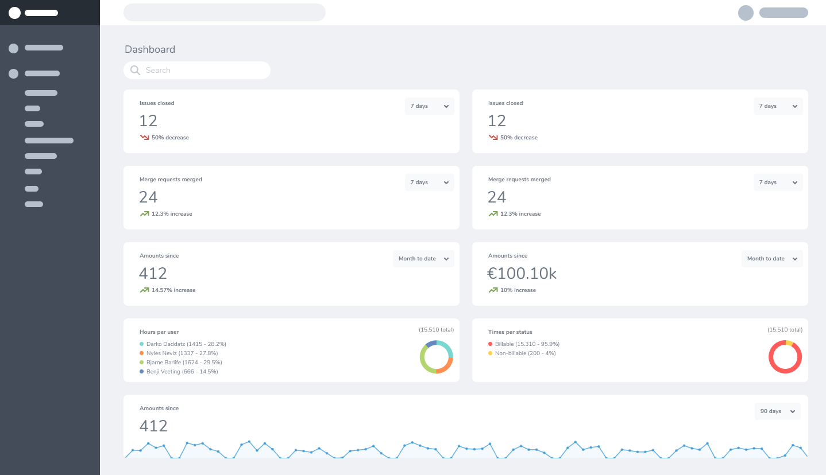The width and height of the screenshot is (826, 475).
Task: Select the top sidebar menu item
Action: [x=44, y=48]
